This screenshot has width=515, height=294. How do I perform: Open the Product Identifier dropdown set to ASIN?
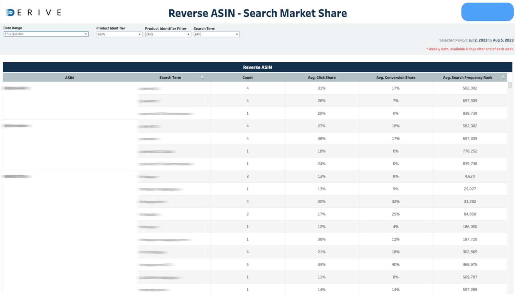click(x=119, y=34)
